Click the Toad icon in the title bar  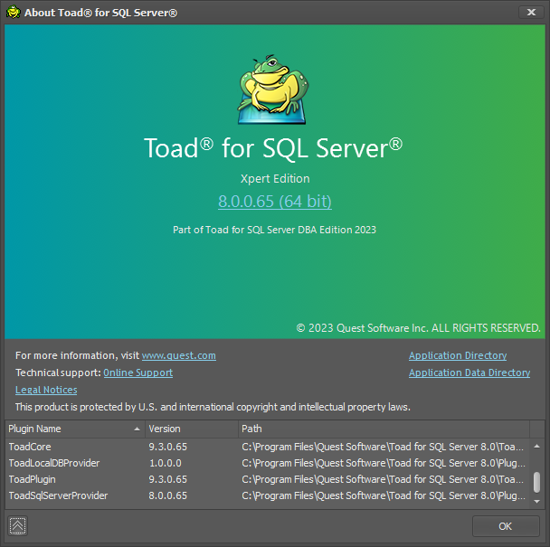14,13
